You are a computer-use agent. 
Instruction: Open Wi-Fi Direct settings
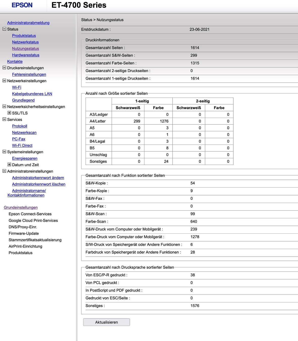point(22,145)
